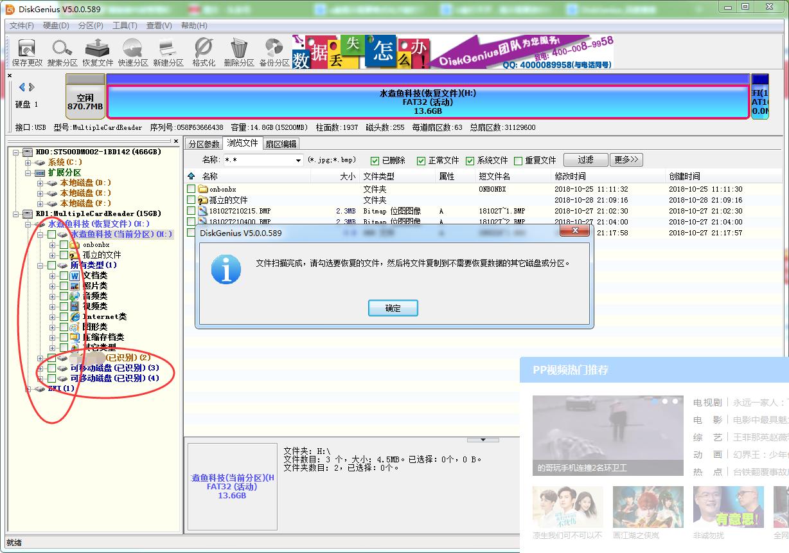Switch to the 扇区编辑 tab
789x553 pixels.
coord(281,144)
